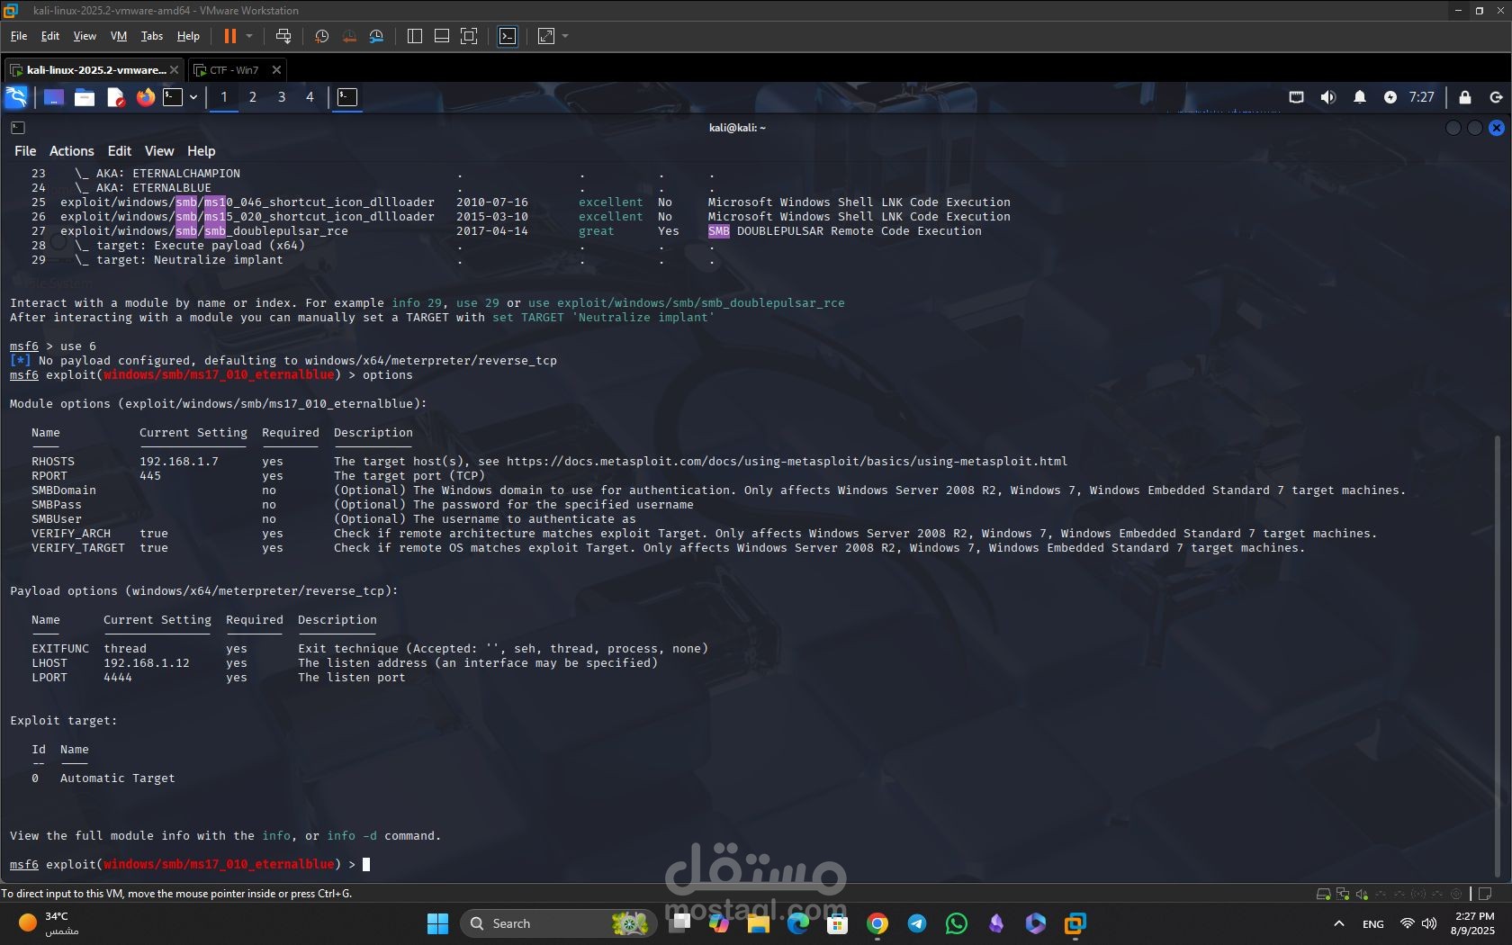Launch the text editor from Kali panel
The image size is (1512, 945).
point(115,97)
